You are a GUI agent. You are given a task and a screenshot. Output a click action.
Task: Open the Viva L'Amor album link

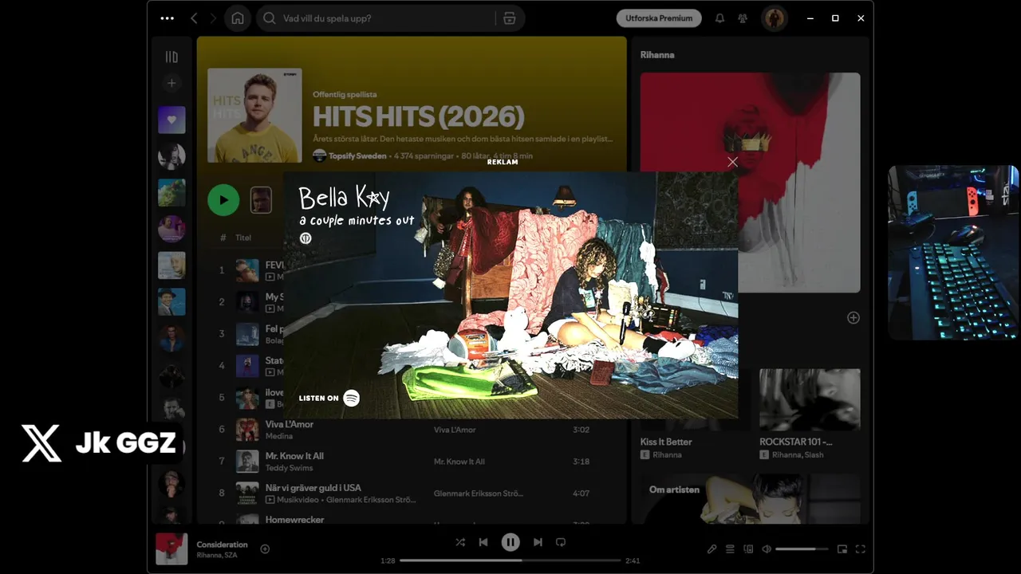pyautogui.click(x=455, y=430)
